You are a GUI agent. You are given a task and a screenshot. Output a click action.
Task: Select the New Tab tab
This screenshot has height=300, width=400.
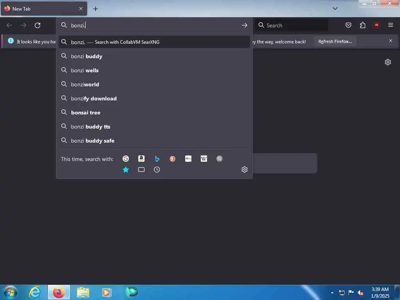pos(44,9)
